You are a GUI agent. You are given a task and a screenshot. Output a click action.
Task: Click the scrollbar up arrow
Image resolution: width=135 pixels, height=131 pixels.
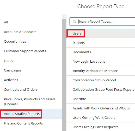pos(64,17)
